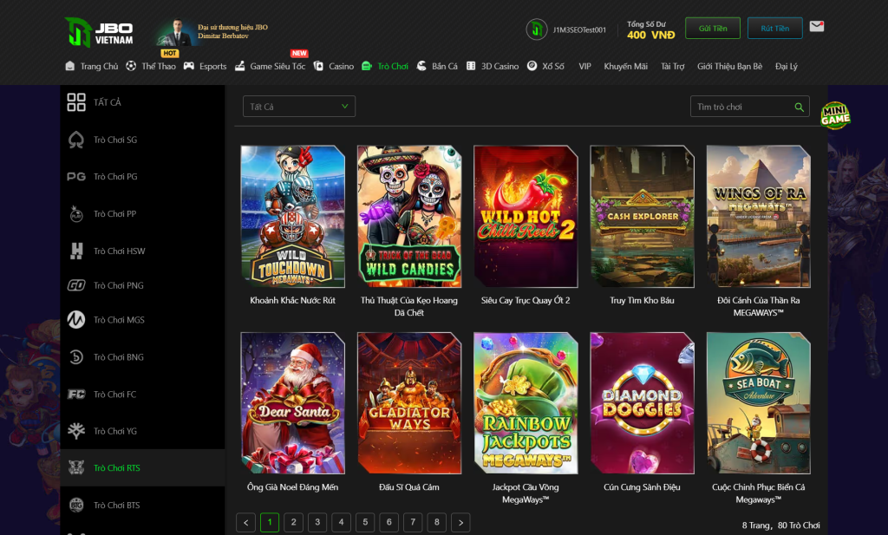
Task: Click title Ông Già Noel Đáng Mến
Action: [x=293, y=487]
